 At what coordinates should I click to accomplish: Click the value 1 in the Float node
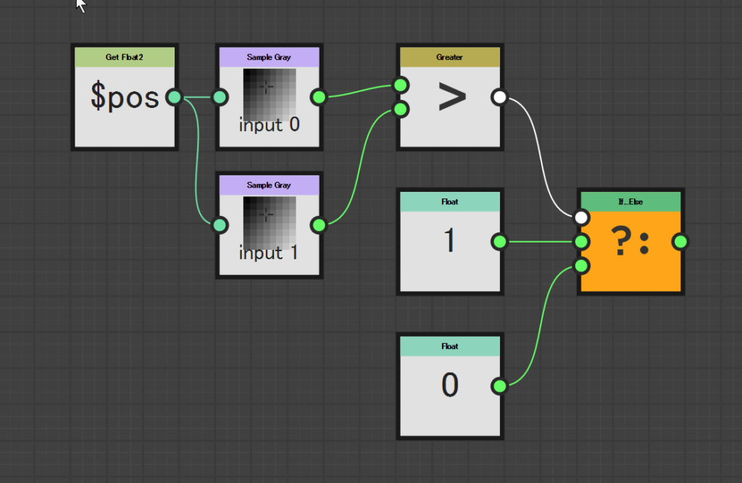(x=449, y=242)
